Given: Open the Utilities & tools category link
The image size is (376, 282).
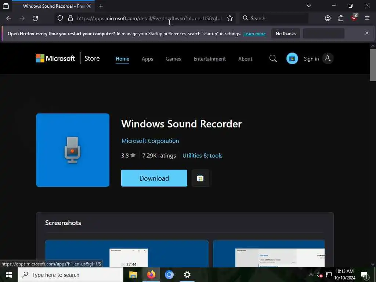Looking at the screenshot, I should [202, 155].
